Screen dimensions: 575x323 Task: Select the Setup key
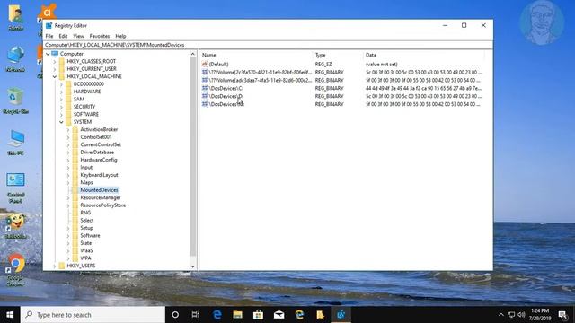click(x=87, y=228)
